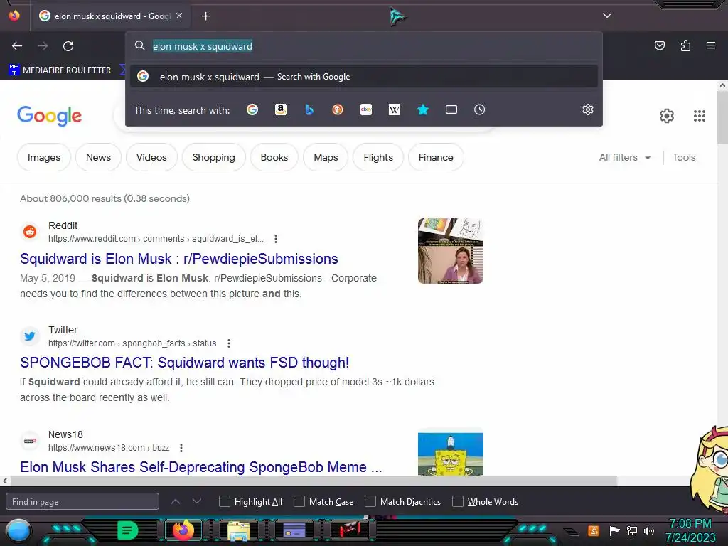Open Firefox hamburger application menu
Screen dimensions: 728x546
[x=710, y=45]
